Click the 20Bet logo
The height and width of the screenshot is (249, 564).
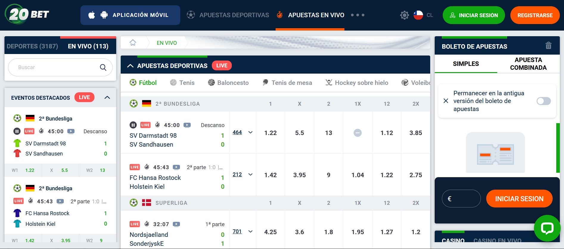click(x=27, y=14)
